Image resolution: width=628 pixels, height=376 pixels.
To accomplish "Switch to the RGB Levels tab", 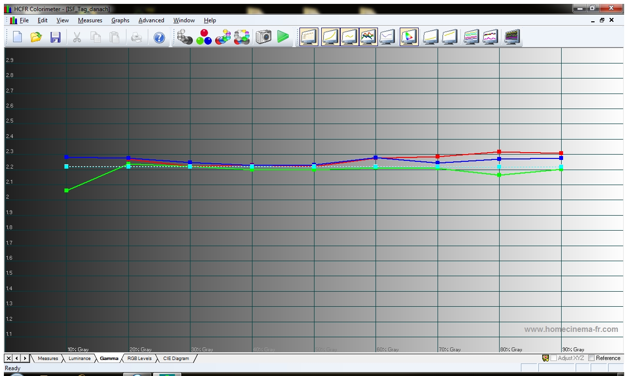I will point(140,359).
